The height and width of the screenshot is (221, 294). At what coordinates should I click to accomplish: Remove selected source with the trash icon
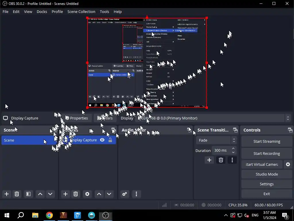(x=76, y=194)
